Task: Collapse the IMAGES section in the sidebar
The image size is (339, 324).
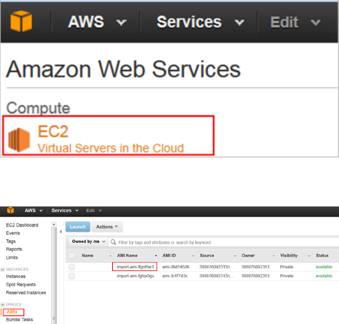Action: [3, 304]
